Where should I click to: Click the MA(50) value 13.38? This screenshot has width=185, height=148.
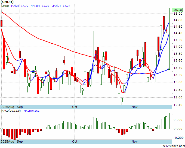(45, 6)
